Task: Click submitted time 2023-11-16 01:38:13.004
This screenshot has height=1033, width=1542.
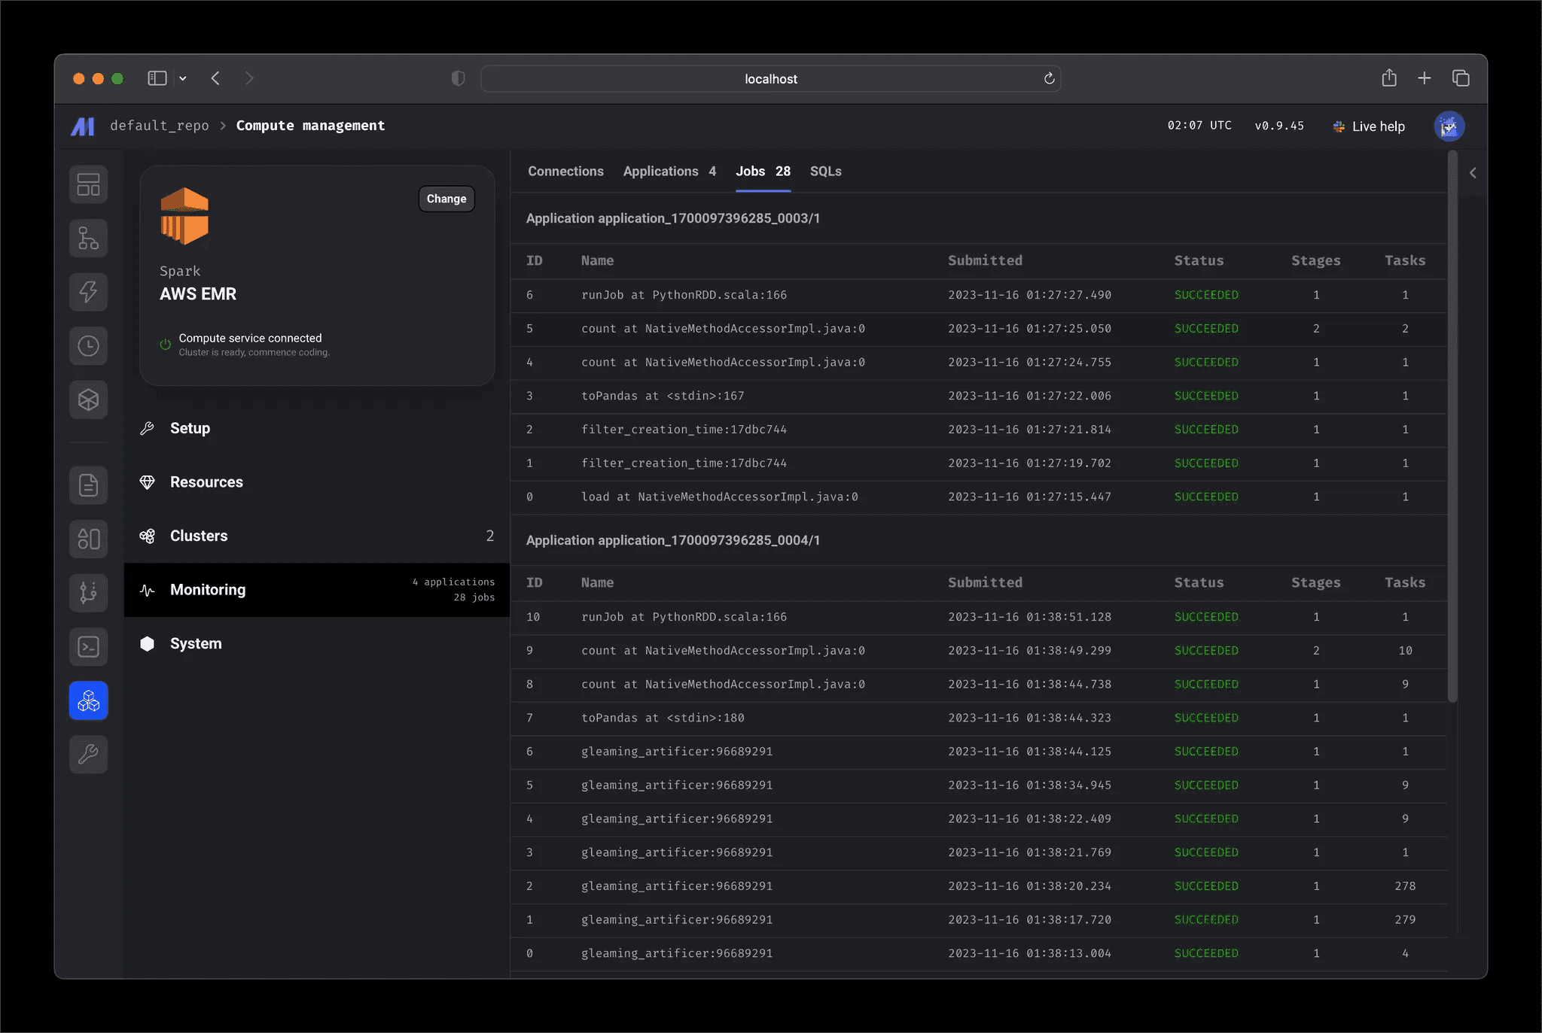Action: coord(1029,953)
